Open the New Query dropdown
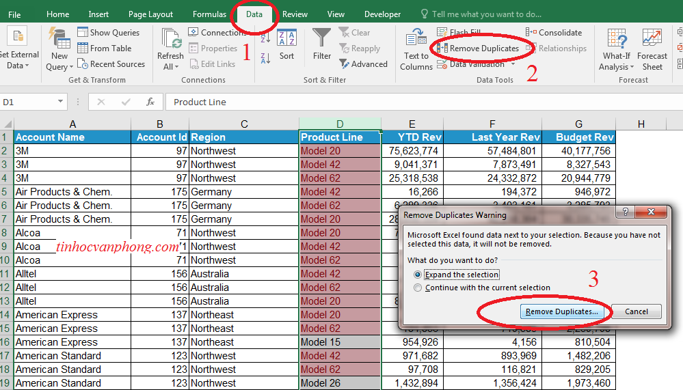Viewport: 683px width, 390px height. [59, 48]
